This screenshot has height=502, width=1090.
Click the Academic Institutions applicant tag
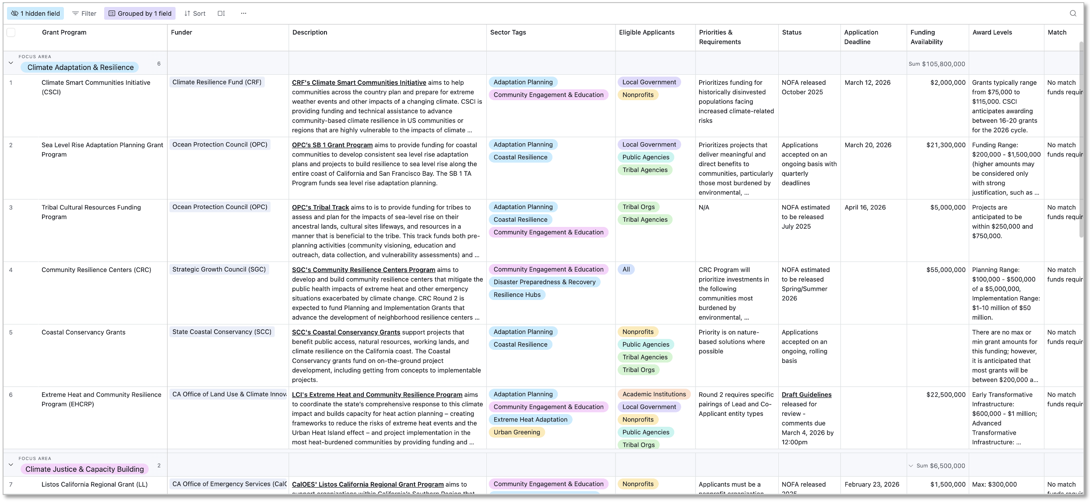[654, 394]
